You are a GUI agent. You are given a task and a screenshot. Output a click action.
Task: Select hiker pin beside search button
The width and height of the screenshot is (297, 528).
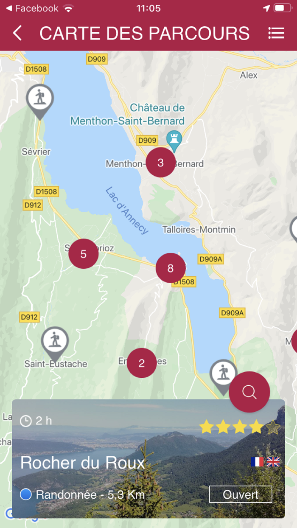click(222, 377)
